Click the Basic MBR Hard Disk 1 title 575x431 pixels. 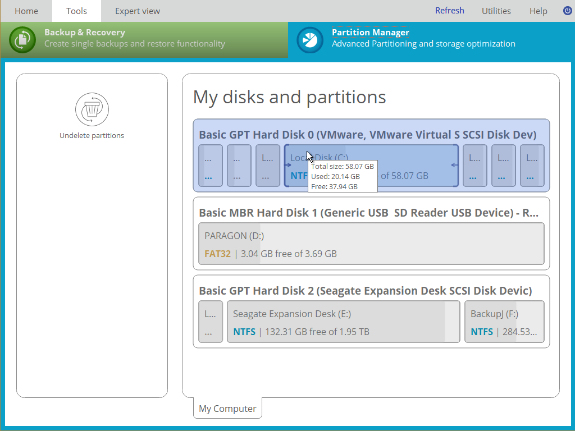click(x=368, y=213)
